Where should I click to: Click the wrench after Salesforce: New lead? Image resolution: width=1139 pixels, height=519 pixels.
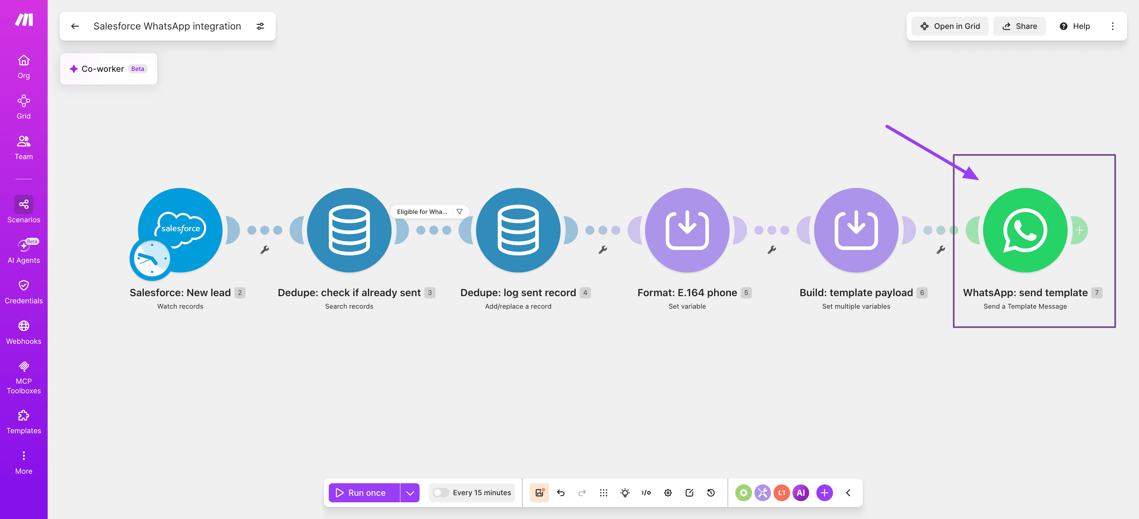265,250
